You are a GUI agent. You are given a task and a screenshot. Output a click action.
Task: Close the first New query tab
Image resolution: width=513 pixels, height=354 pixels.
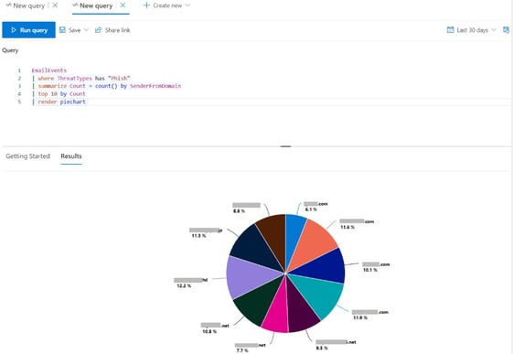(x=55, y=5)
